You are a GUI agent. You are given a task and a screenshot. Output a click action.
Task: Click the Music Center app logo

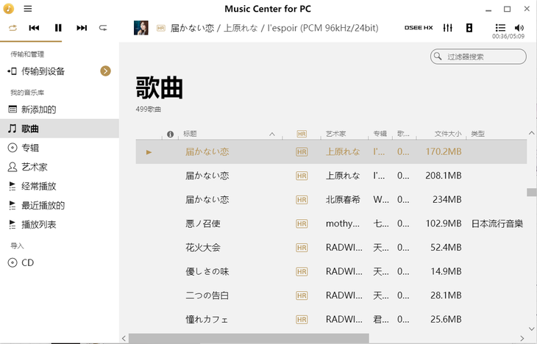coord(8,9)
